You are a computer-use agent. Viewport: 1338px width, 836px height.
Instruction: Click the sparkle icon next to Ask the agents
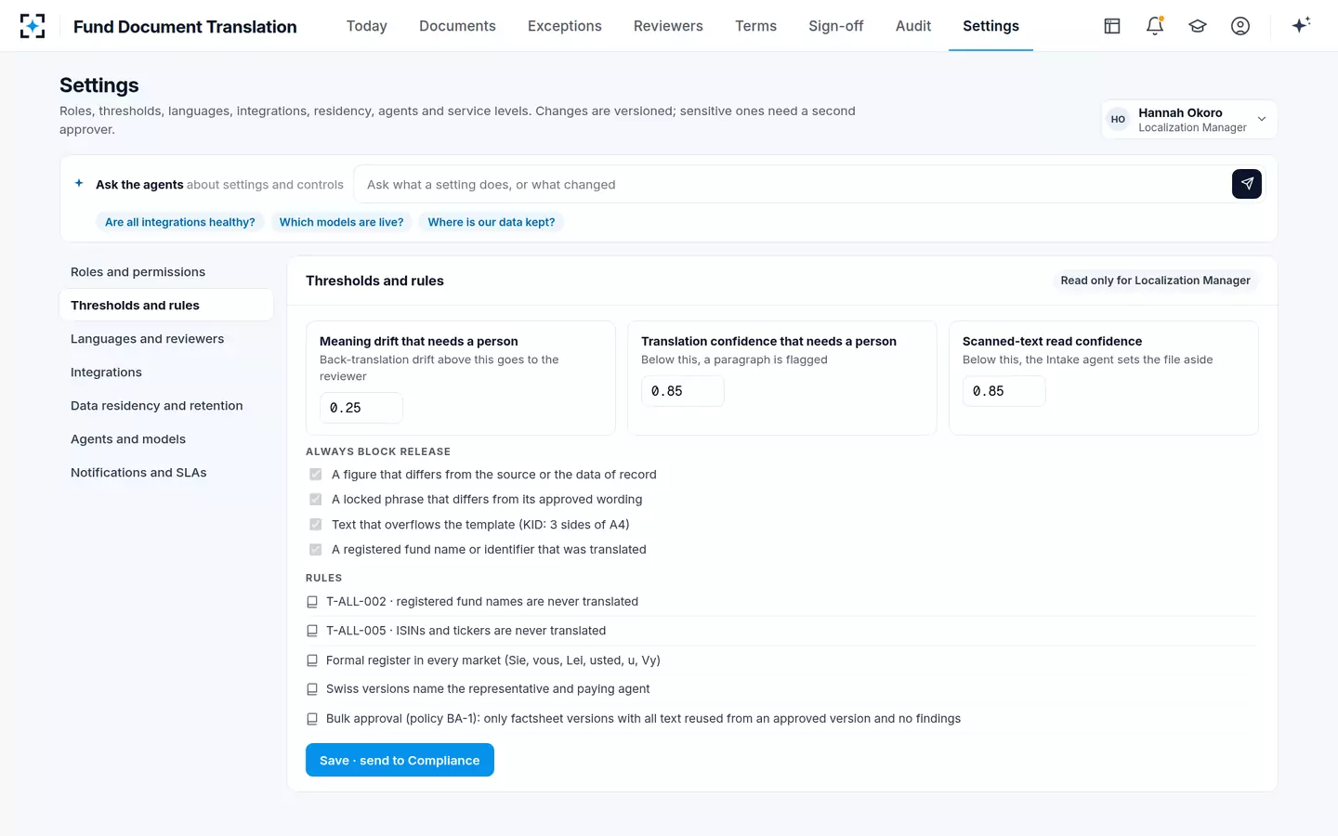(x=79, y=184)
